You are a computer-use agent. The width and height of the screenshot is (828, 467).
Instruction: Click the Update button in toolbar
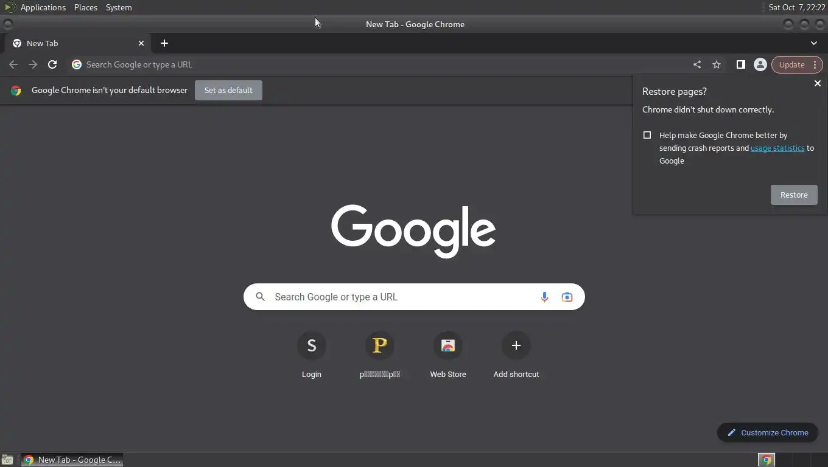point(791,64)
